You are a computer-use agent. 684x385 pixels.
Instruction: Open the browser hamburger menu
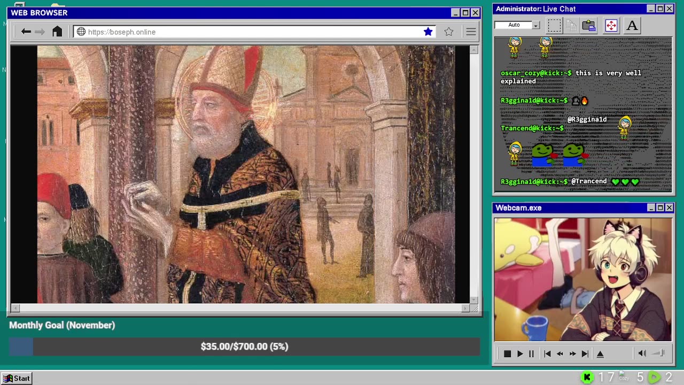click(471, 32)
